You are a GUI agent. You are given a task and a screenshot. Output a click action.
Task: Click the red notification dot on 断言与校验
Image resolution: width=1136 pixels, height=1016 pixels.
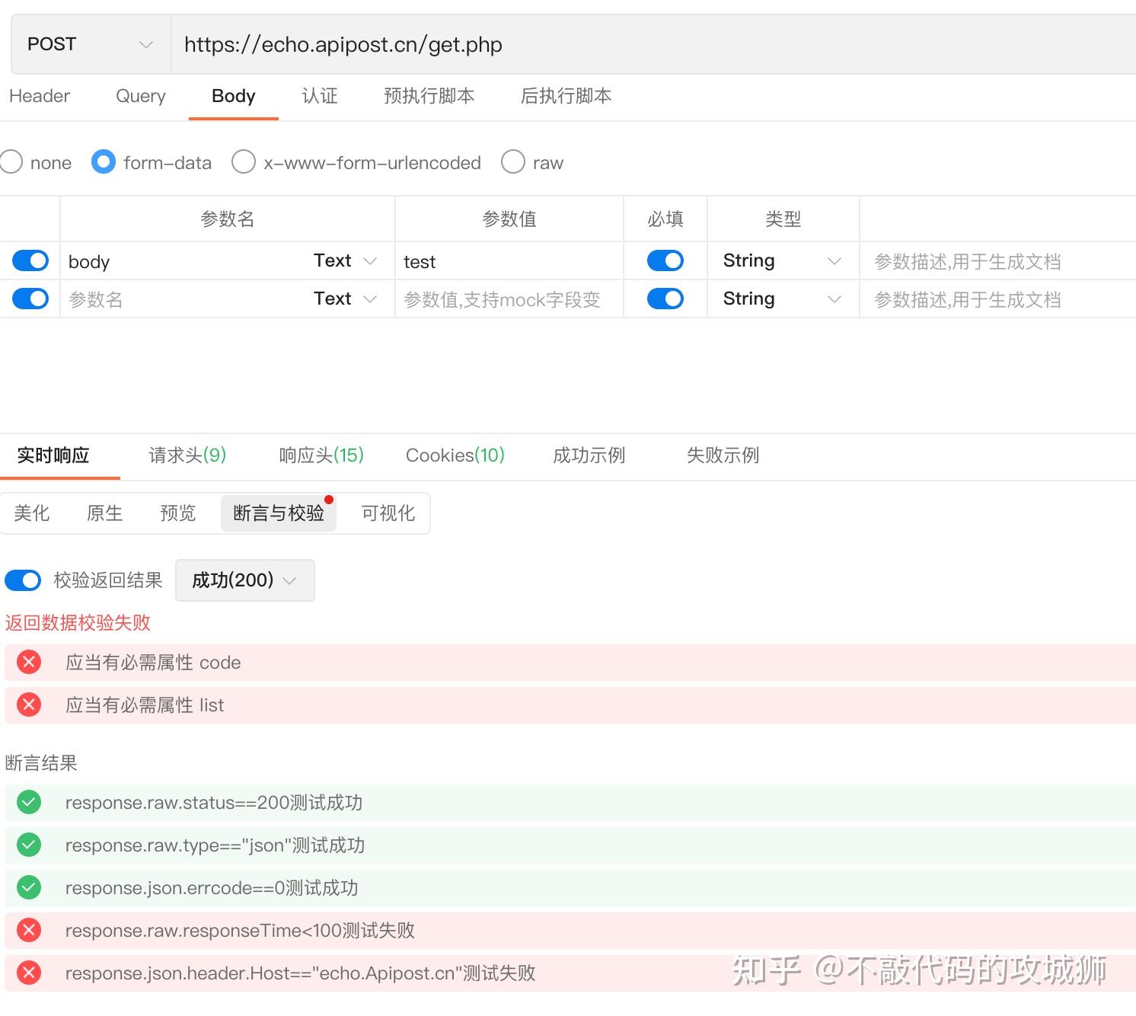[329, 500]
